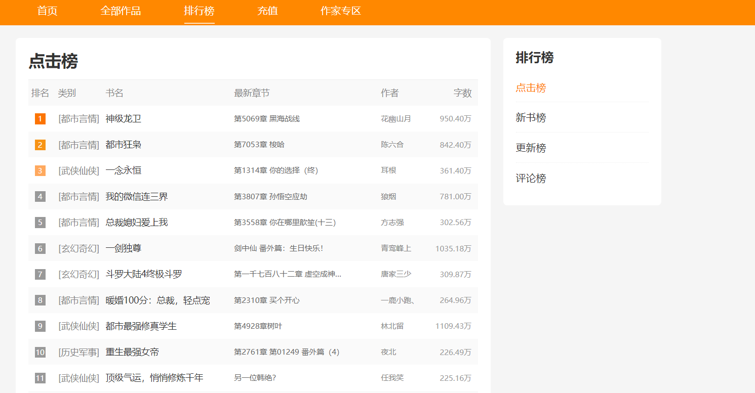Open the 全部作品 nav tab

coord(121,11)
